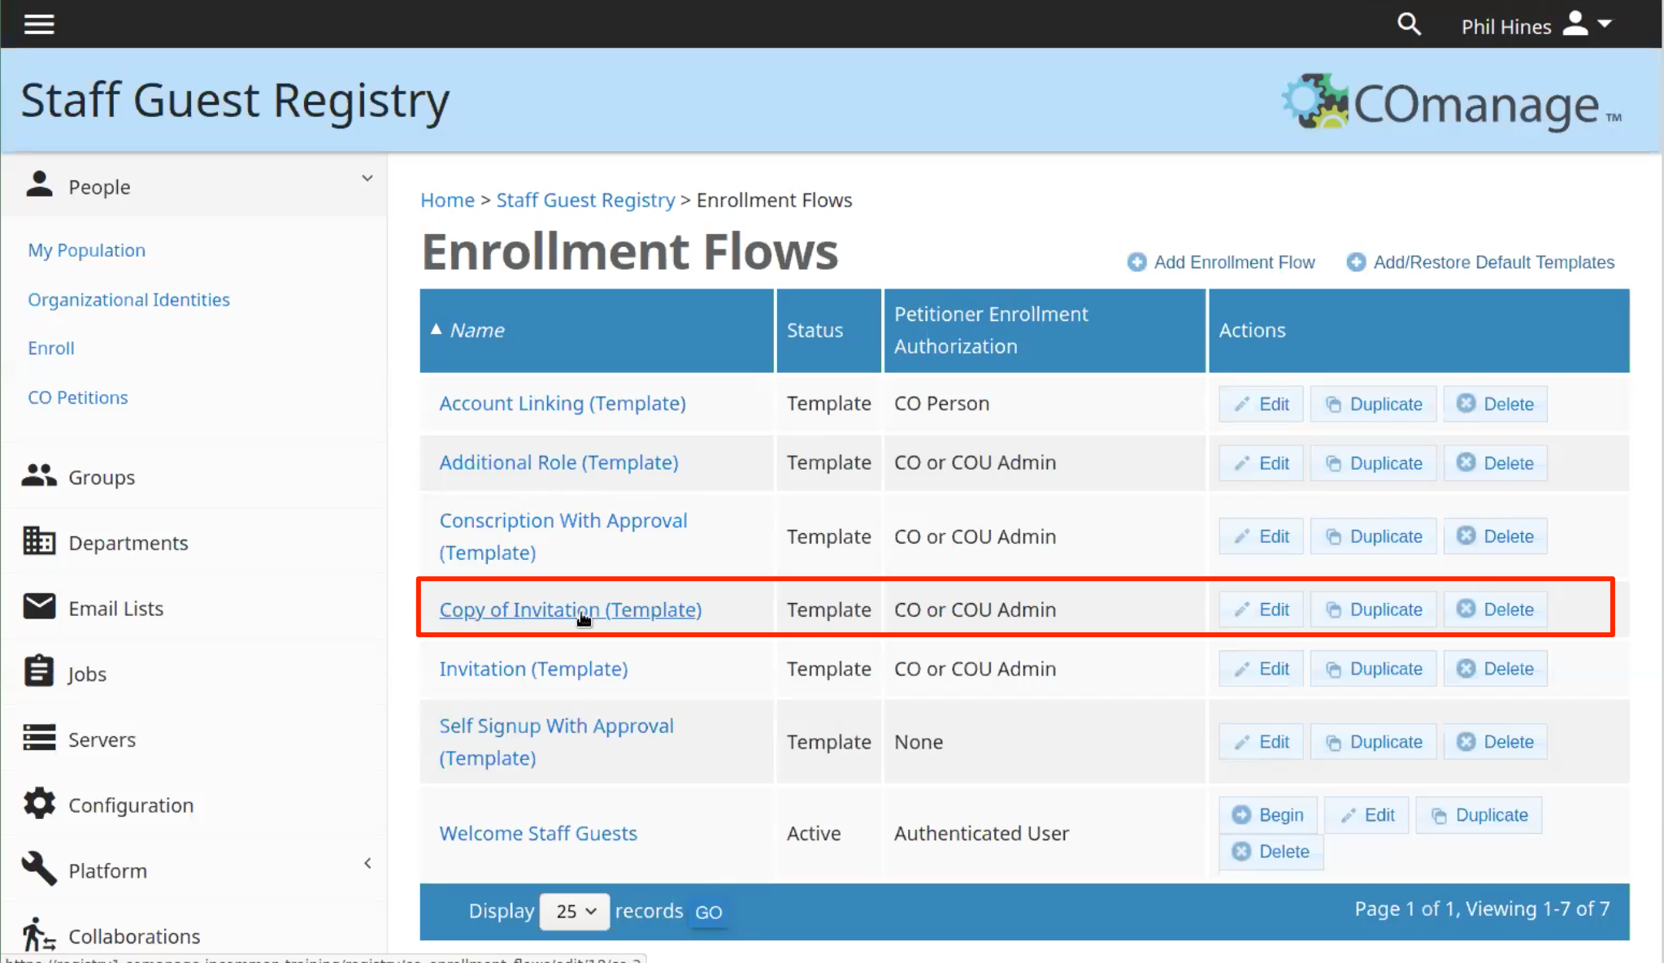Open the Departments menu item
The height and width of the screenshot is (963, 1664).
tap(128, 543)
